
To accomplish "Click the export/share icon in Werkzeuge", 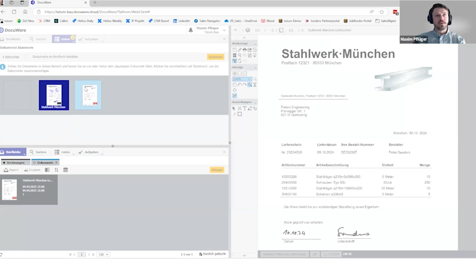I will (x=250, y=50).
